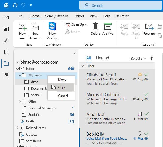The width and height of the screenshot is (163, 147).
Task: Choose Cancel from the context menu
Action: 61,96
